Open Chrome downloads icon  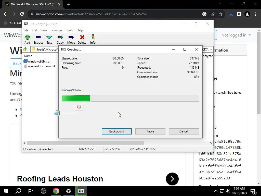pos(231,14)
